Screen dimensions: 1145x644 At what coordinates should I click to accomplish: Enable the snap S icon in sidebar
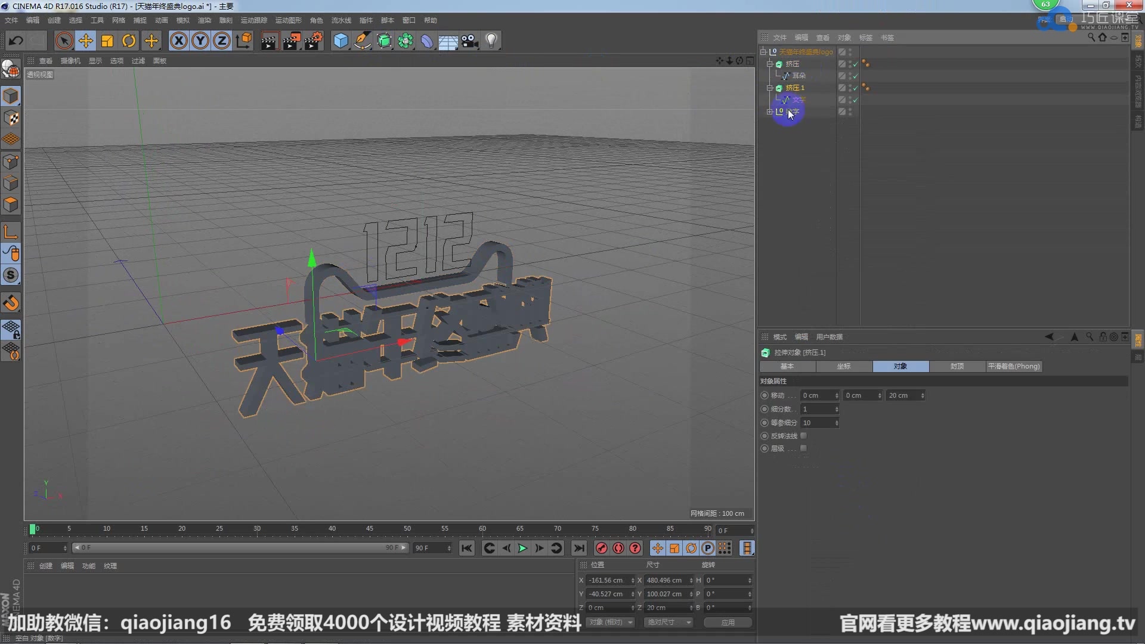[11, 275]
